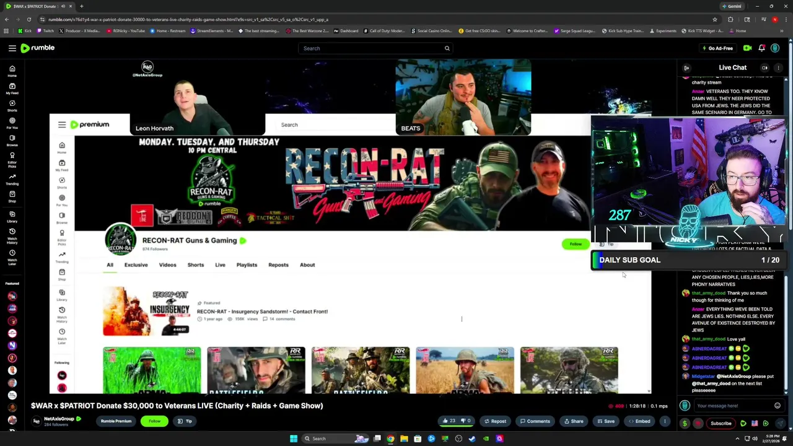Open Watch History in the left sidebar
793x446 pixels.
point(12,236)
